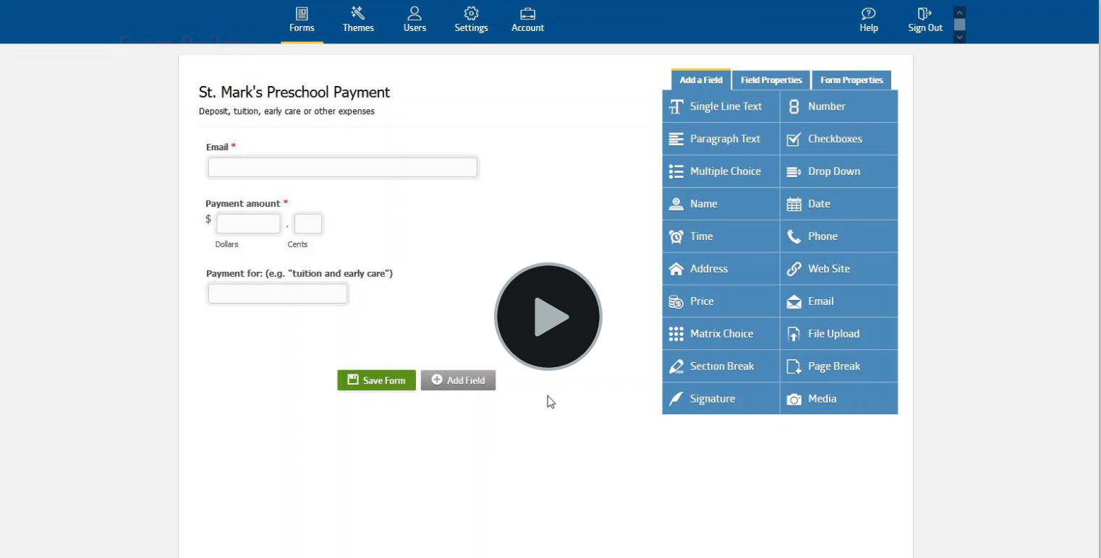Play the video with the center play button
1101x558 pixels.
tap(548, 317)
